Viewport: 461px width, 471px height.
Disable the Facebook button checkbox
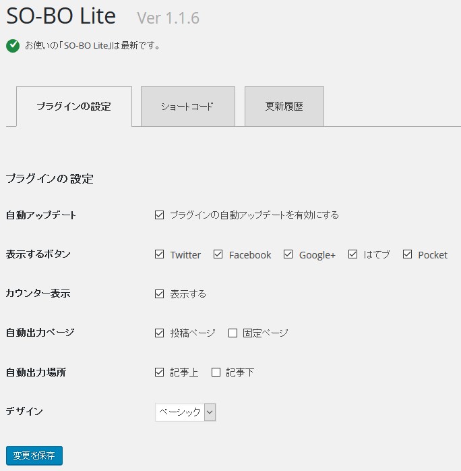pyautogui.click(x=218, y=254)
